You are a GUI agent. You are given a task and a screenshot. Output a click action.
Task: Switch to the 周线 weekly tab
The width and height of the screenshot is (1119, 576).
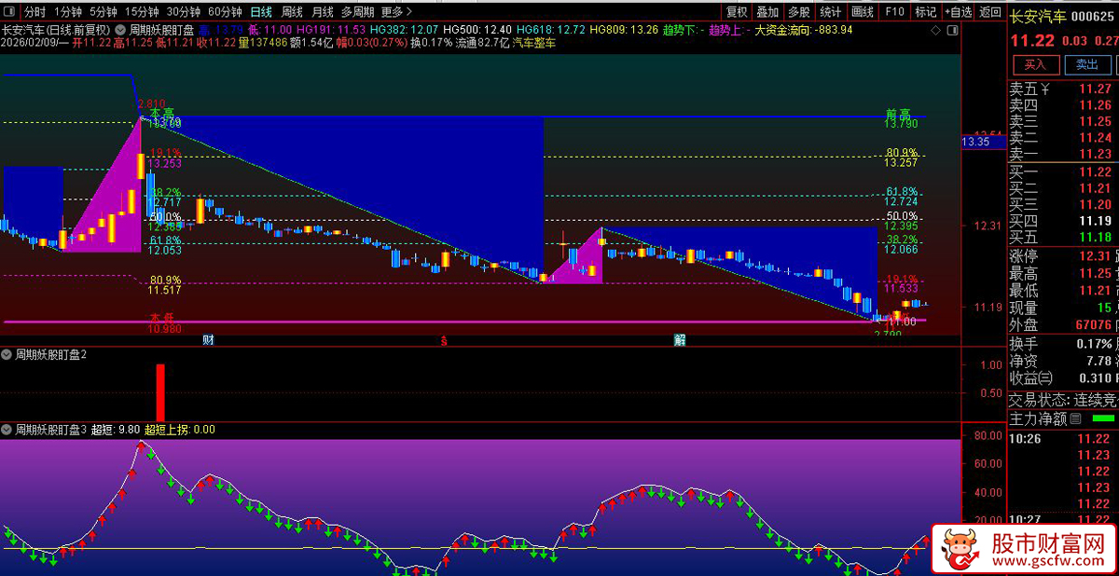tap(292, 12)
